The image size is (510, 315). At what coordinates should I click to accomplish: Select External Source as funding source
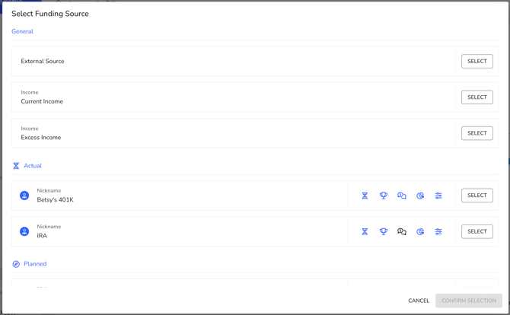tap(477, 61)
